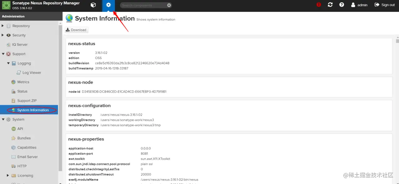
Task: Open API menu item under System
Action: tap(20, 129)
